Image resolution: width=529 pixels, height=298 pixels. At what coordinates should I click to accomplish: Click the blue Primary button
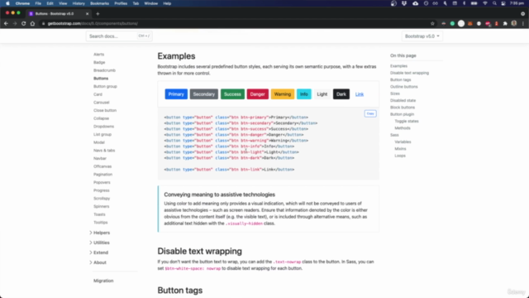point(176,94)
